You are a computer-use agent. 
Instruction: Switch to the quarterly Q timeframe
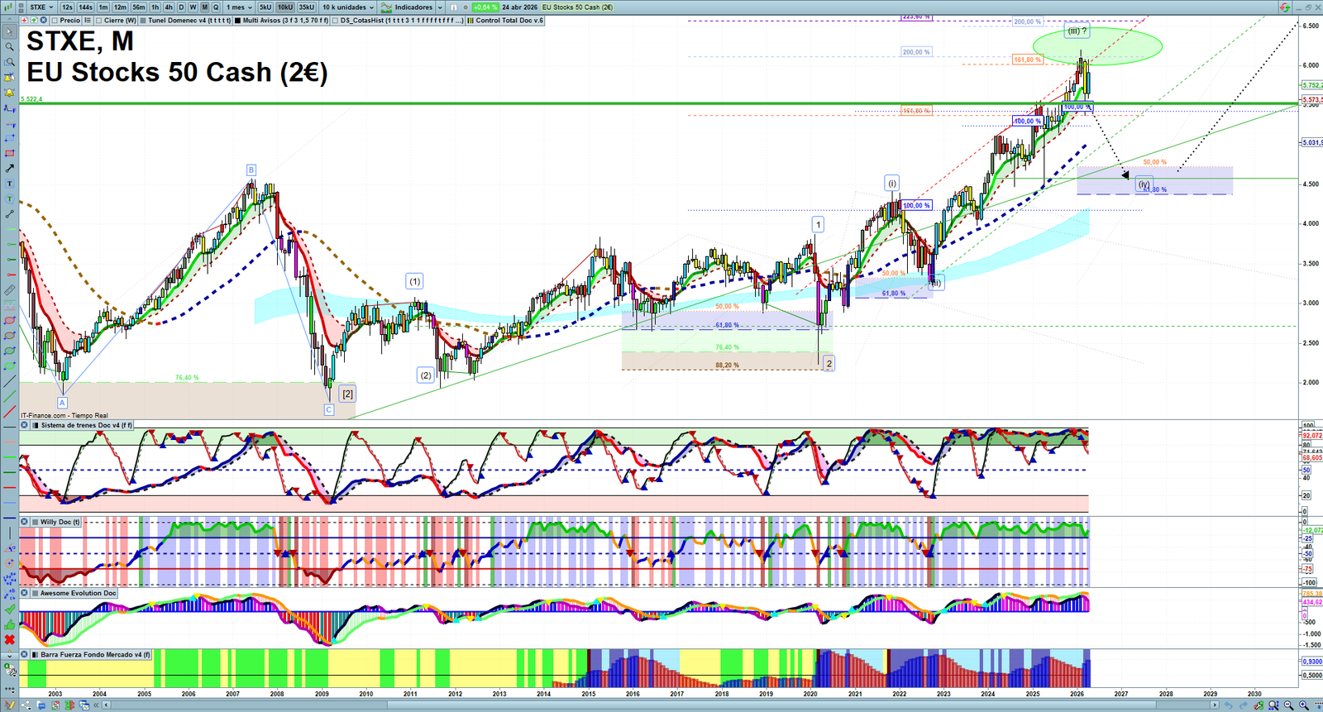coord(216,7)
